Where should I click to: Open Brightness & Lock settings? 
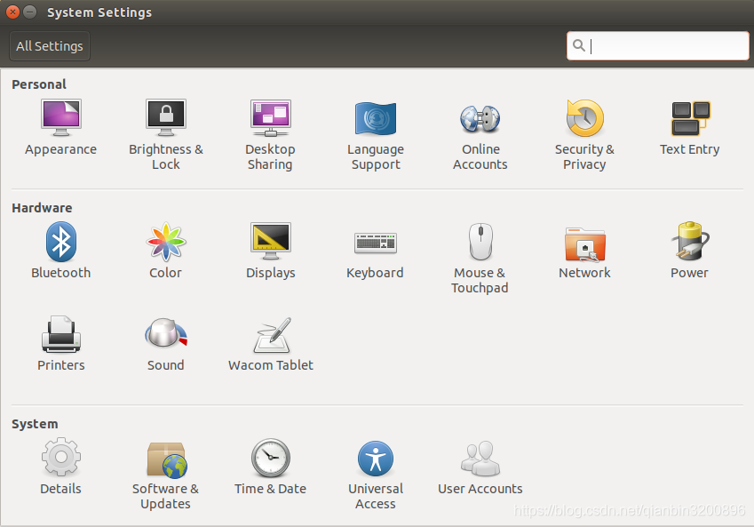[x=166, y=134]
